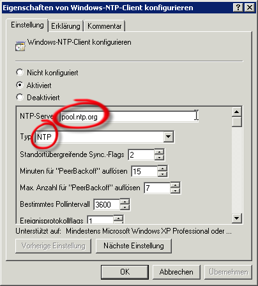Image resolution: width=258 pixels, height=286 pixels.
Task: Click the Nächste Einstellung button
Action: click(x=133, y=246)
